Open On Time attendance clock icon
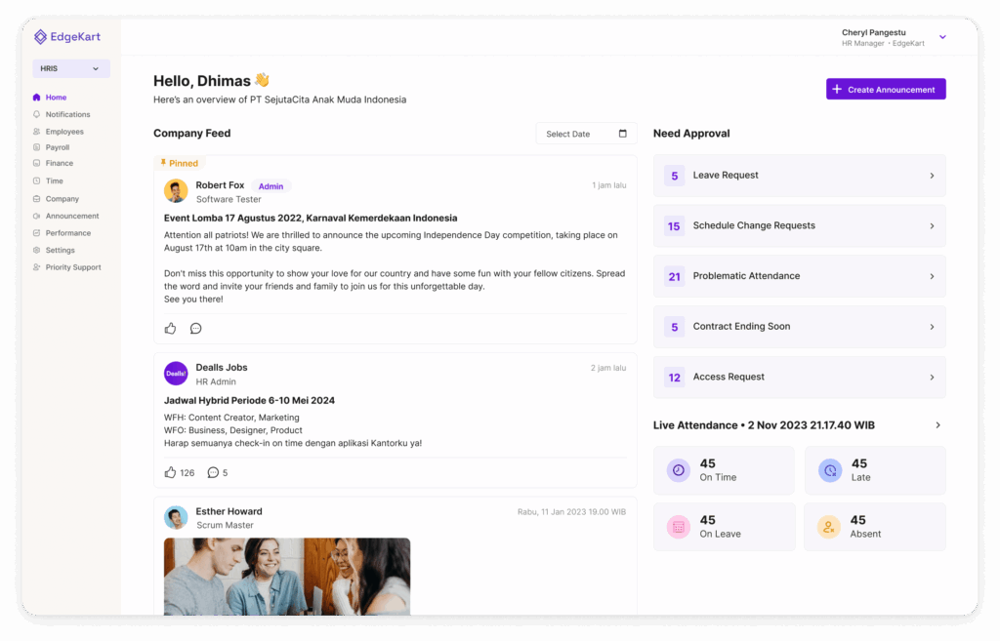The height and width of the screenshot is (641, 1000). (679, 471)
